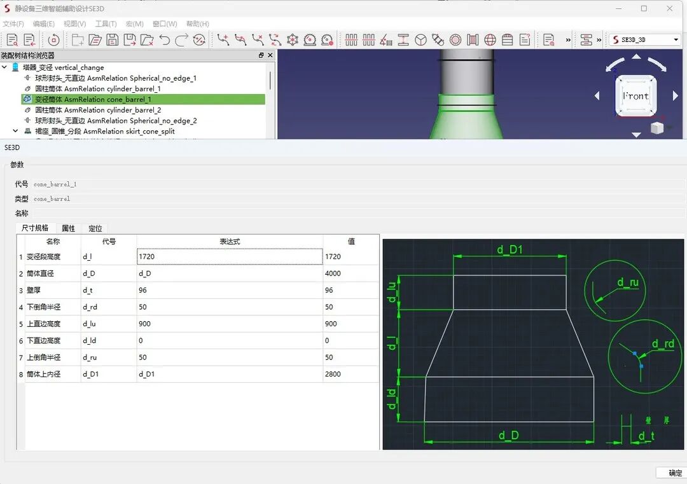
Task: Click the 名称 input field
Action: click(x=359, y=213)
